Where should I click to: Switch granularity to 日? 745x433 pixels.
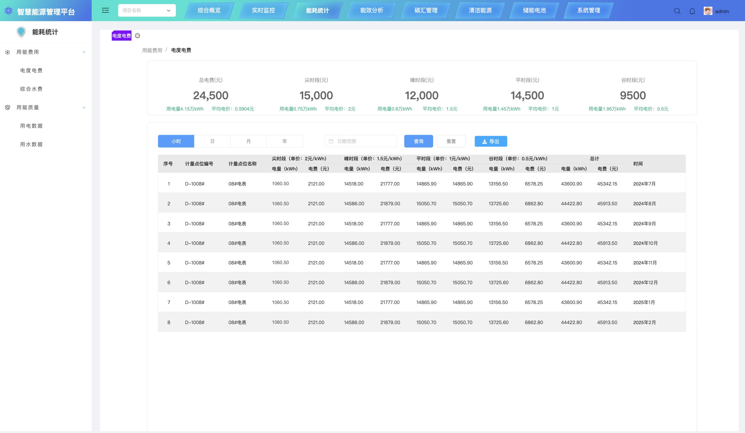point(212,141)
